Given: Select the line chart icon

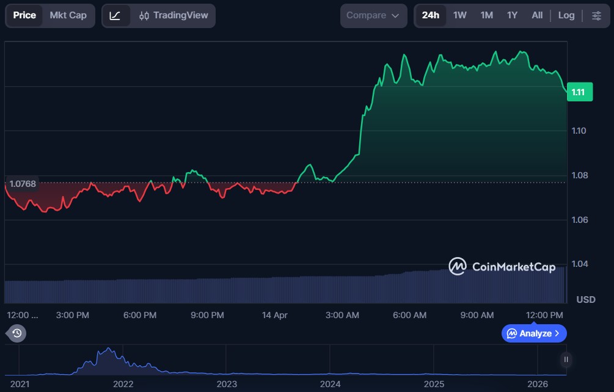Looking at the screenshot, I should pyautogui.click(x=115, y=15).
